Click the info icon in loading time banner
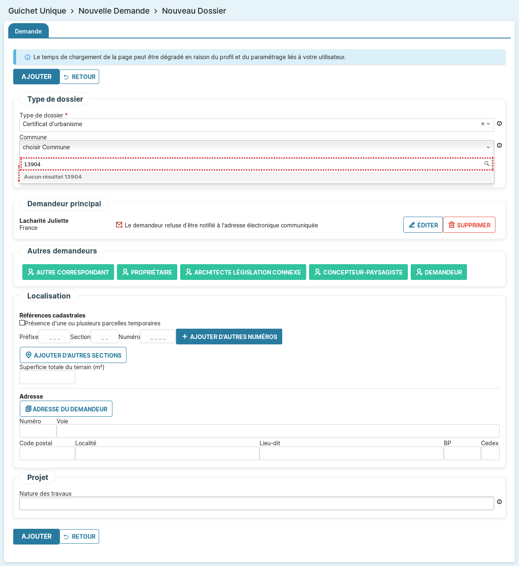The image size is (519, 566). tap(28, 57)
